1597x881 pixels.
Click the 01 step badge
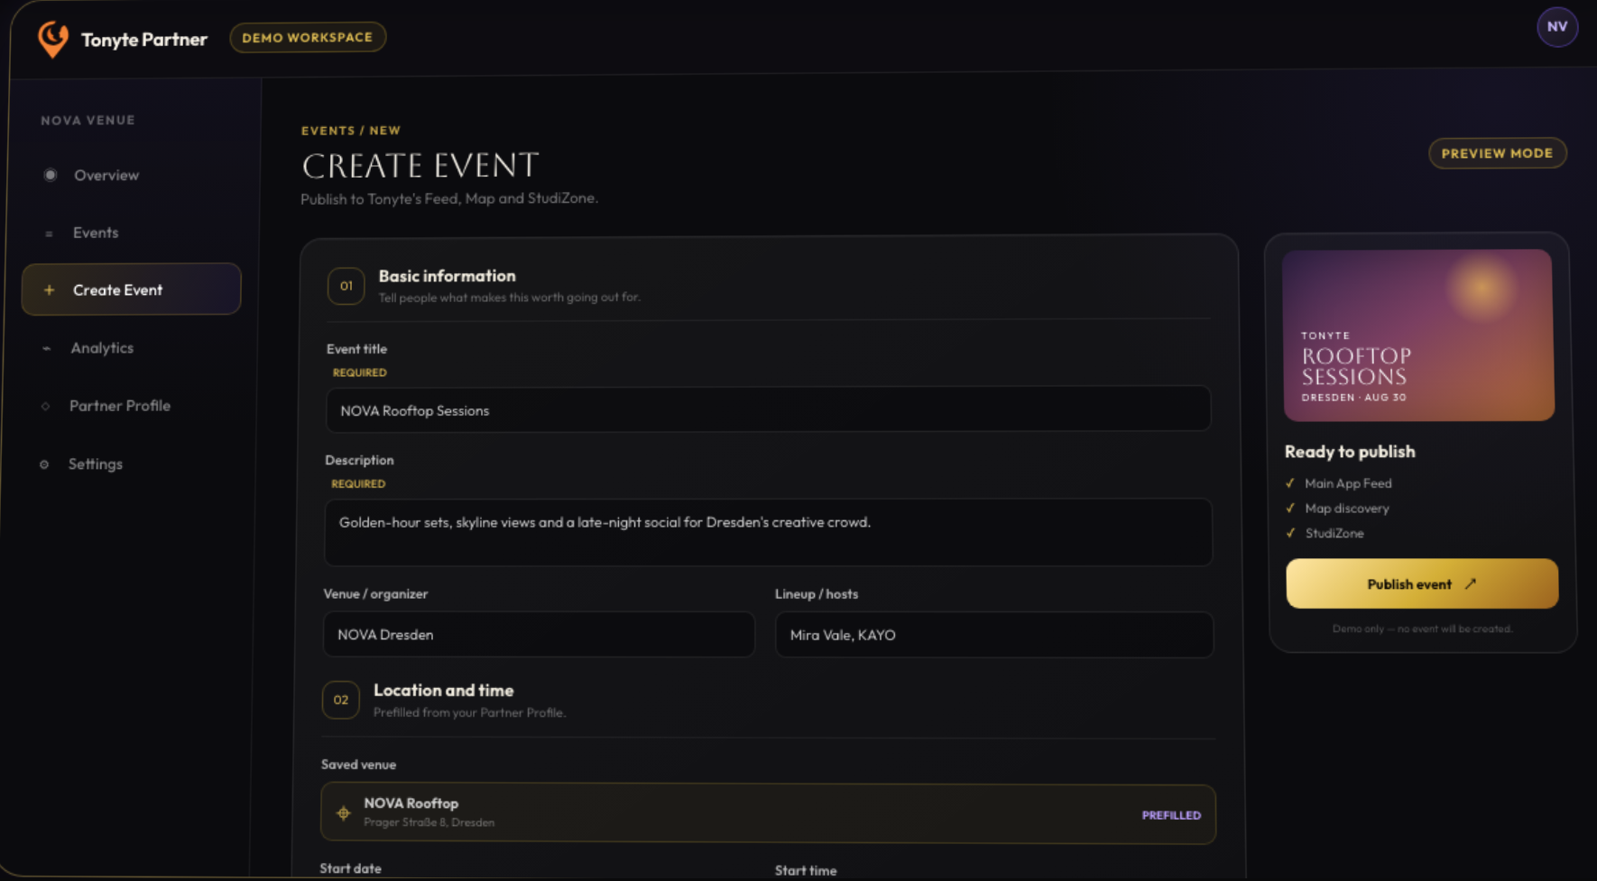(x=346, y=286)
